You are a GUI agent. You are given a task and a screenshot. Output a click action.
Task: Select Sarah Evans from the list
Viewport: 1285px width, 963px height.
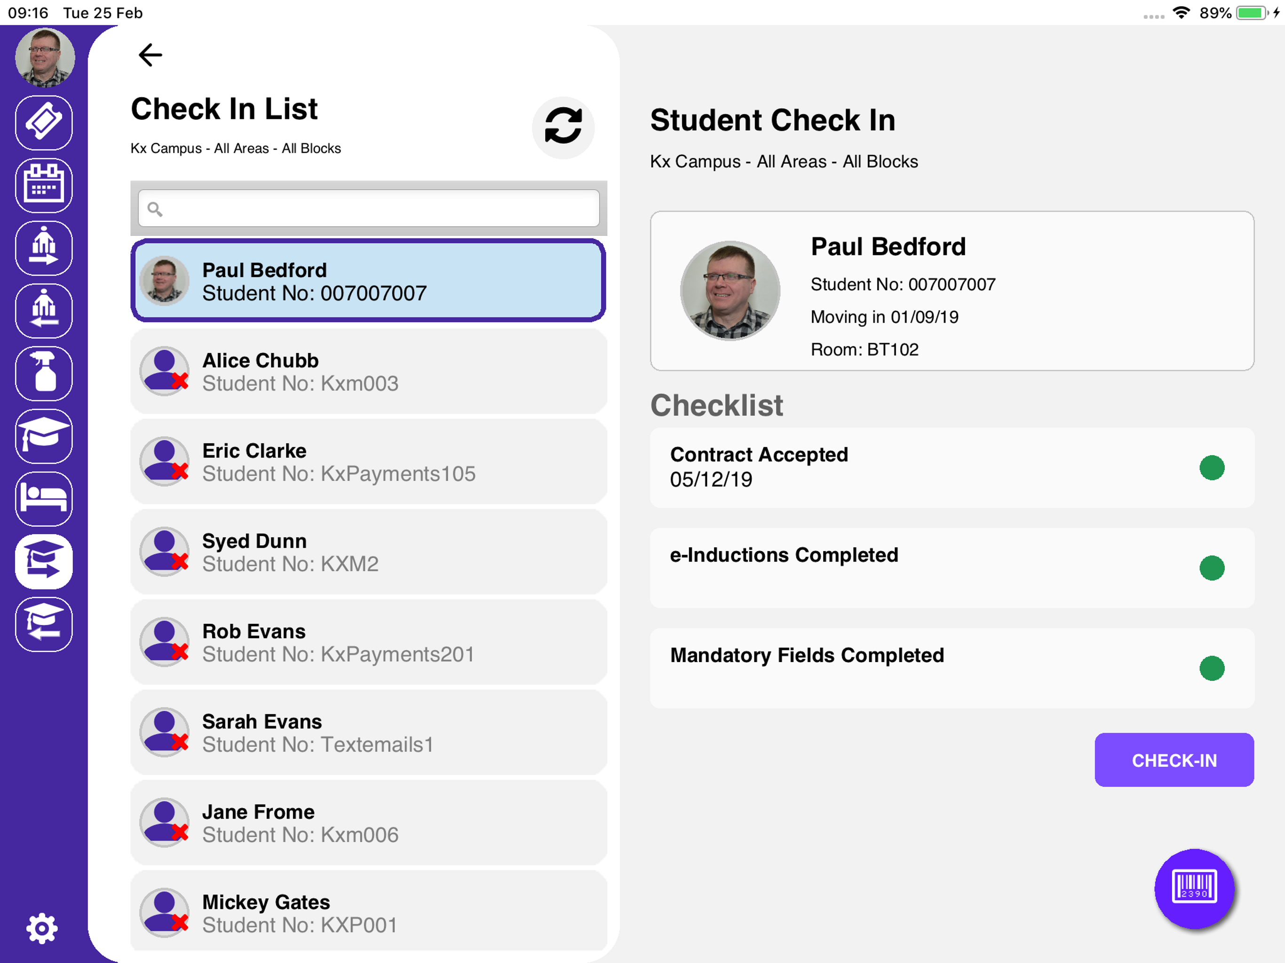click(x=369, y=733)
